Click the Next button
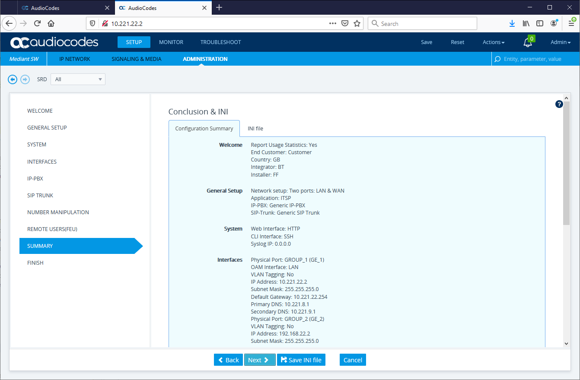This screenshot has height=380, width=580. [259, 360]
